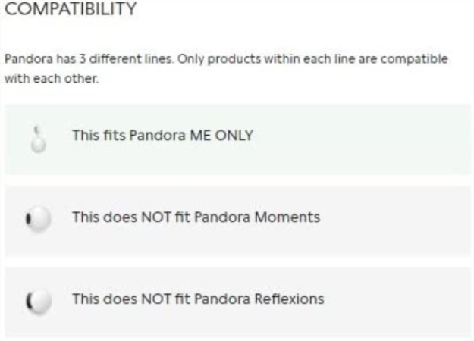Click the word 'compatible' in the description
This screenshot has height=341, width=474.
tap(414, 59)
